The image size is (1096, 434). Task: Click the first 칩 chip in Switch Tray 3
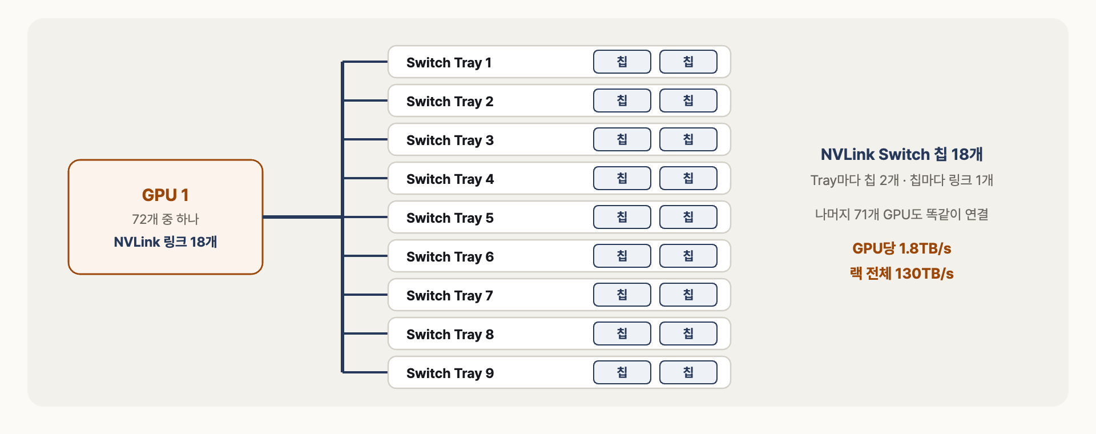622,139
